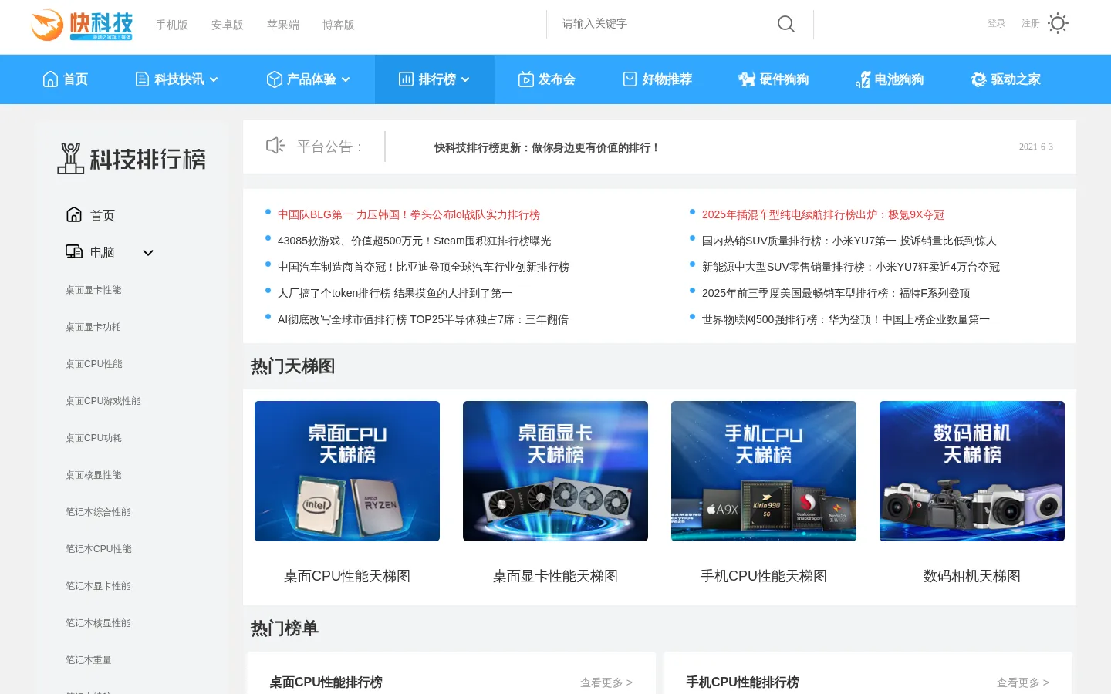Click the sidebar 电脑 computer icon
This screenshot has height=694, width=1111.
tap(74, 251)
